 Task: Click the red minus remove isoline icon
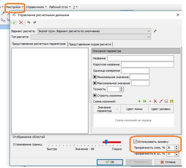click(150, 101)
